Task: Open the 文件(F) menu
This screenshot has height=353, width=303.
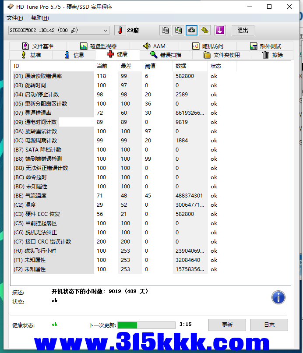Action: pyautogui.click(x=15, y=18)
